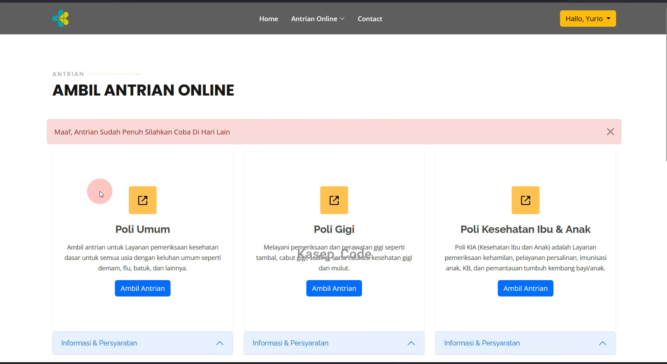Open the Hallo, Yurio user dropdown
Image resolution: width=667 pixels, height=364 pixels.
(x=588, y=18)
